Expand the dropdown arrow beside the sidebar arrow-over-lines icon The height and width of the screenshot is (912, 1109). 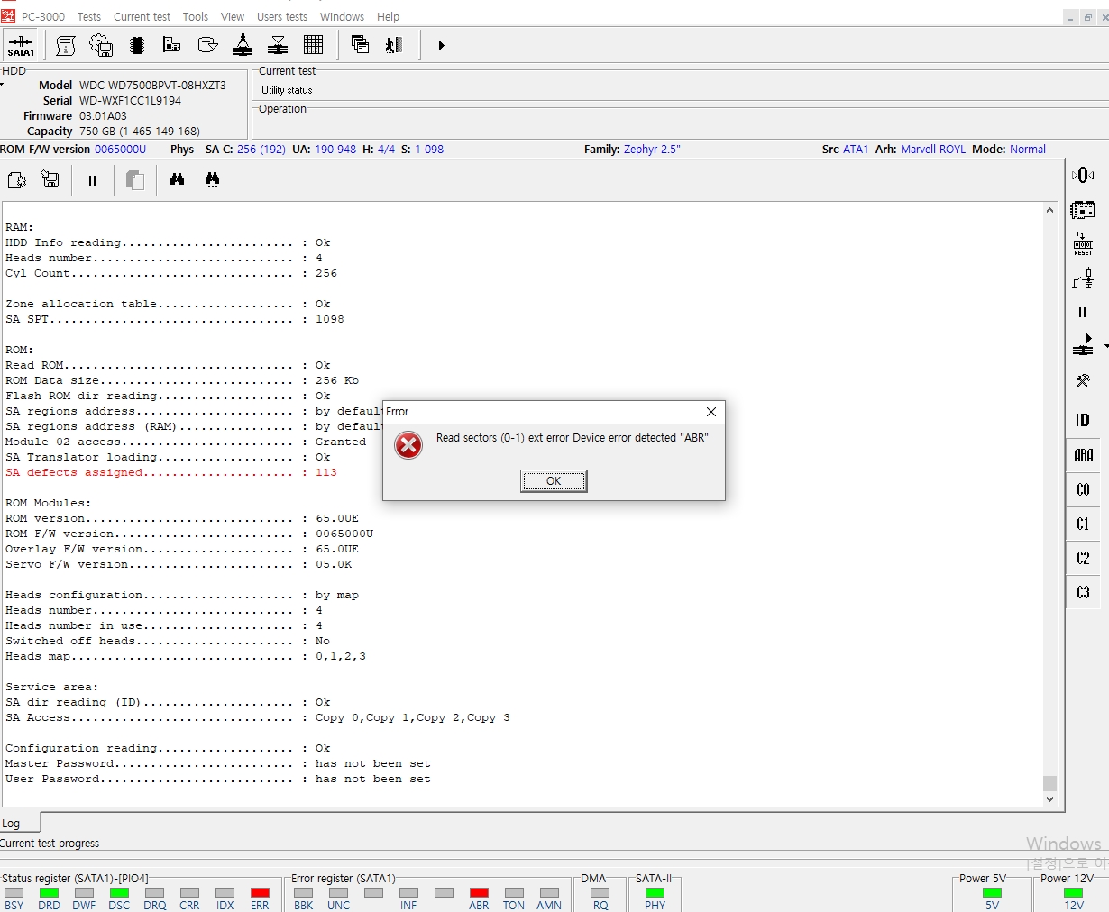pos(1105,346)
